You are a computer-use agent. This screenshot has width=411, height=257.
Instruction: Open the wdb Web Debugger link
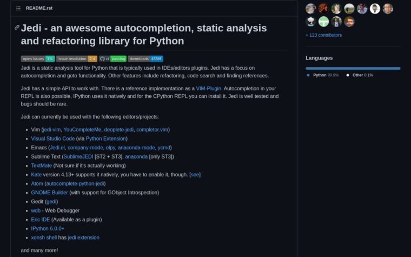36,210
